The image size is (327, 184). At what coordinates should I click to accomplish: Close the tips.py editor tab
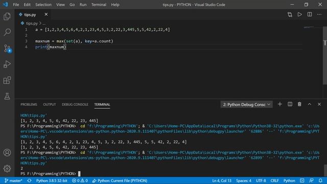46,14
